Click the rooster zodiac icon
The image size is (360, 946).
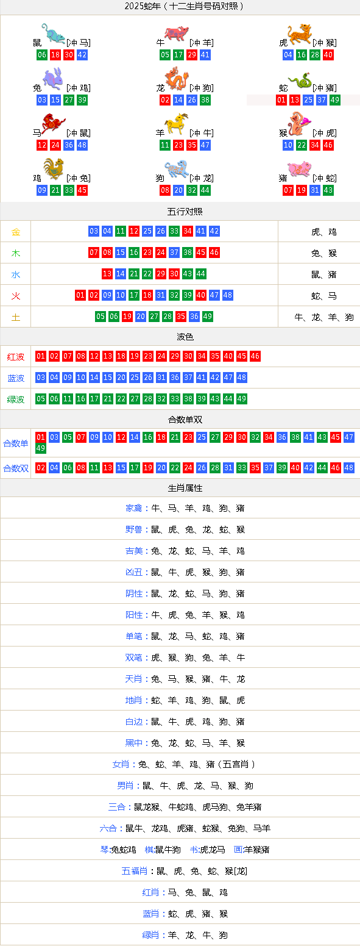click(54, 169)
